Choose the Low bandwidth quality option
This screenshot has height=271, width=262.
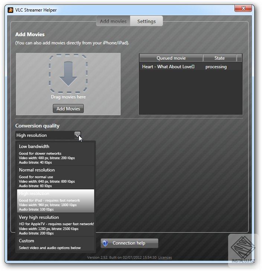55,154
